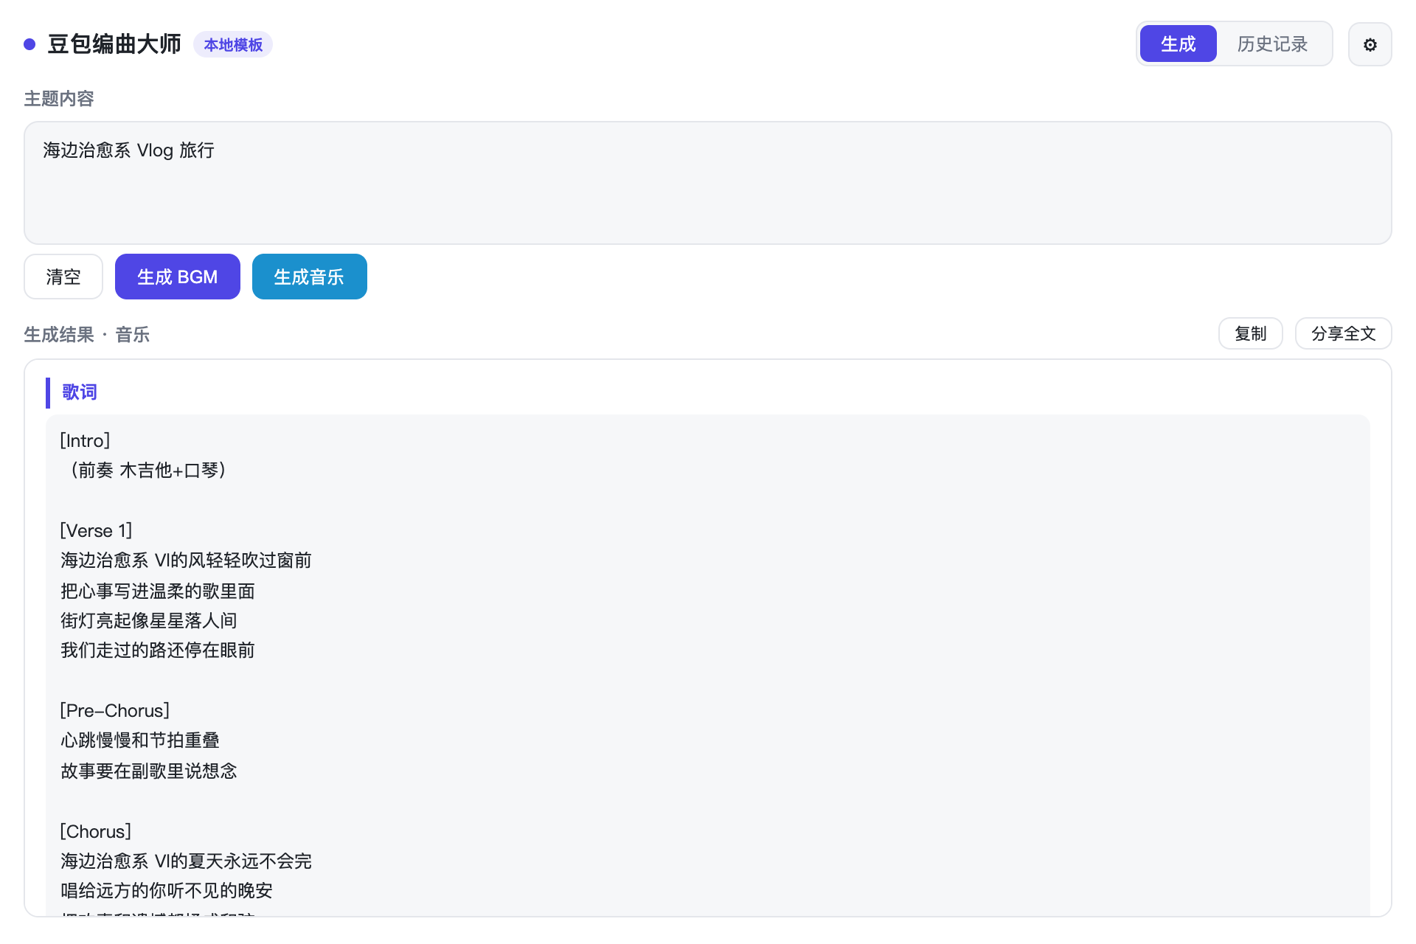The image size is (1416, 944).
Task: Click the 歌词 section heading
Action: click(80, 392)
